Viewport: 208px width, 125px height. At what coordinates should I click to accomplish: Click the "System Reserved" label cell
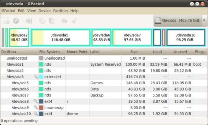pyautogui.click(x=105, y=64)
